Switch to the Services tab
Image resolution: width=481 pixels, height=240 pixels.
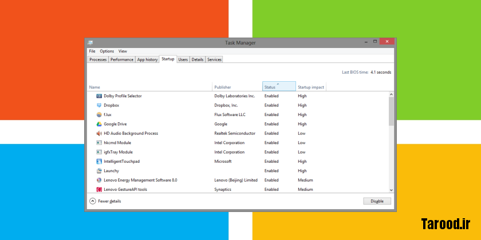pyautogui.click(x=214, y=59)
